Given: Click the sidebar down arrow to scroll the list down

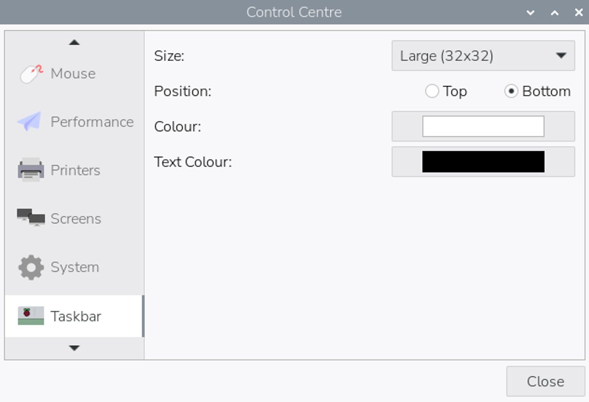Looking at the screenshot, I should [74, 348].
